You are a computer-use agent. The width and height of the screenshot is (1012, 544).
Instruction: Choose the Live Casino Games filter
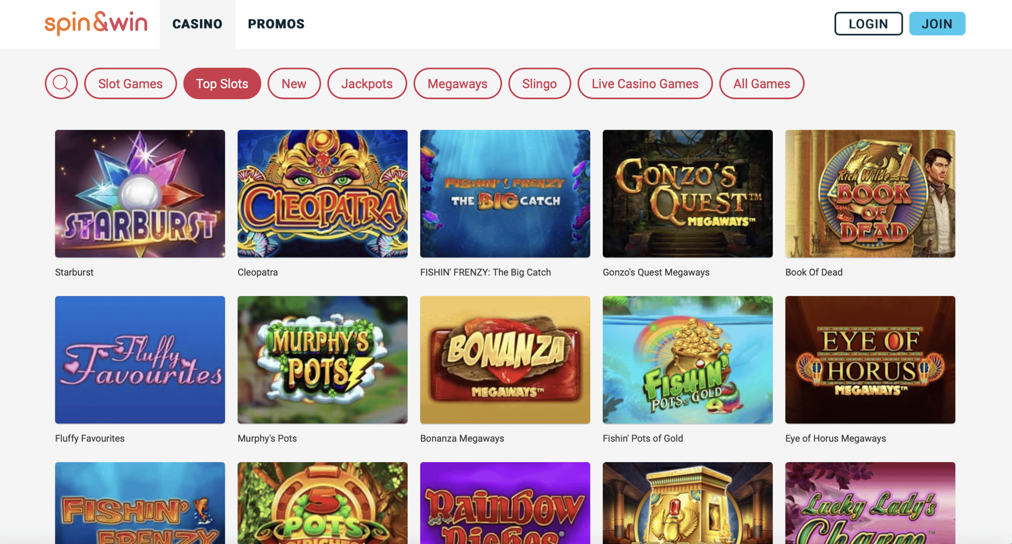tap(645, 83)
